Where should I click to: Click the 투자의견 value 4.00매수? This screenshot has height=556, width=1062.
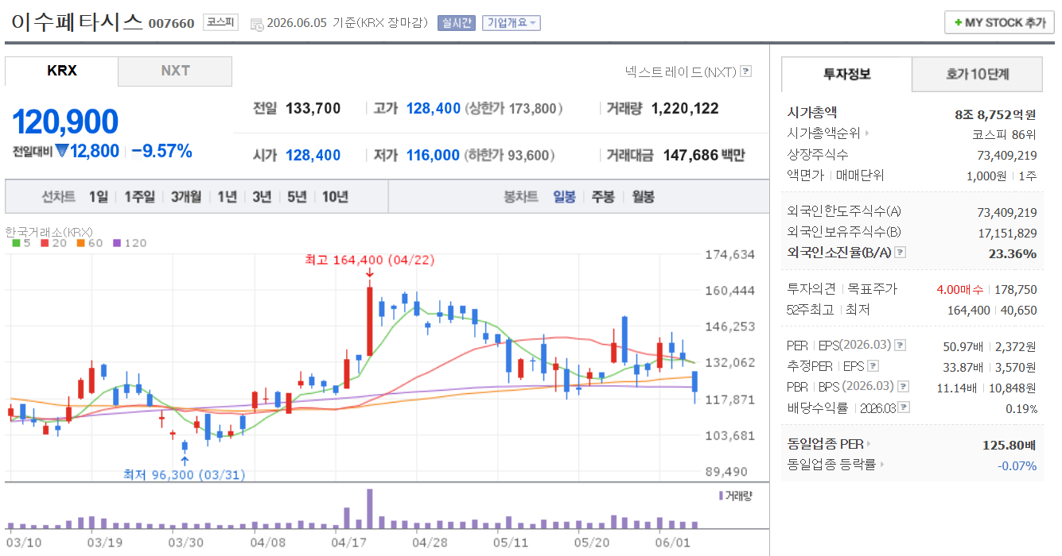(961, 289)
